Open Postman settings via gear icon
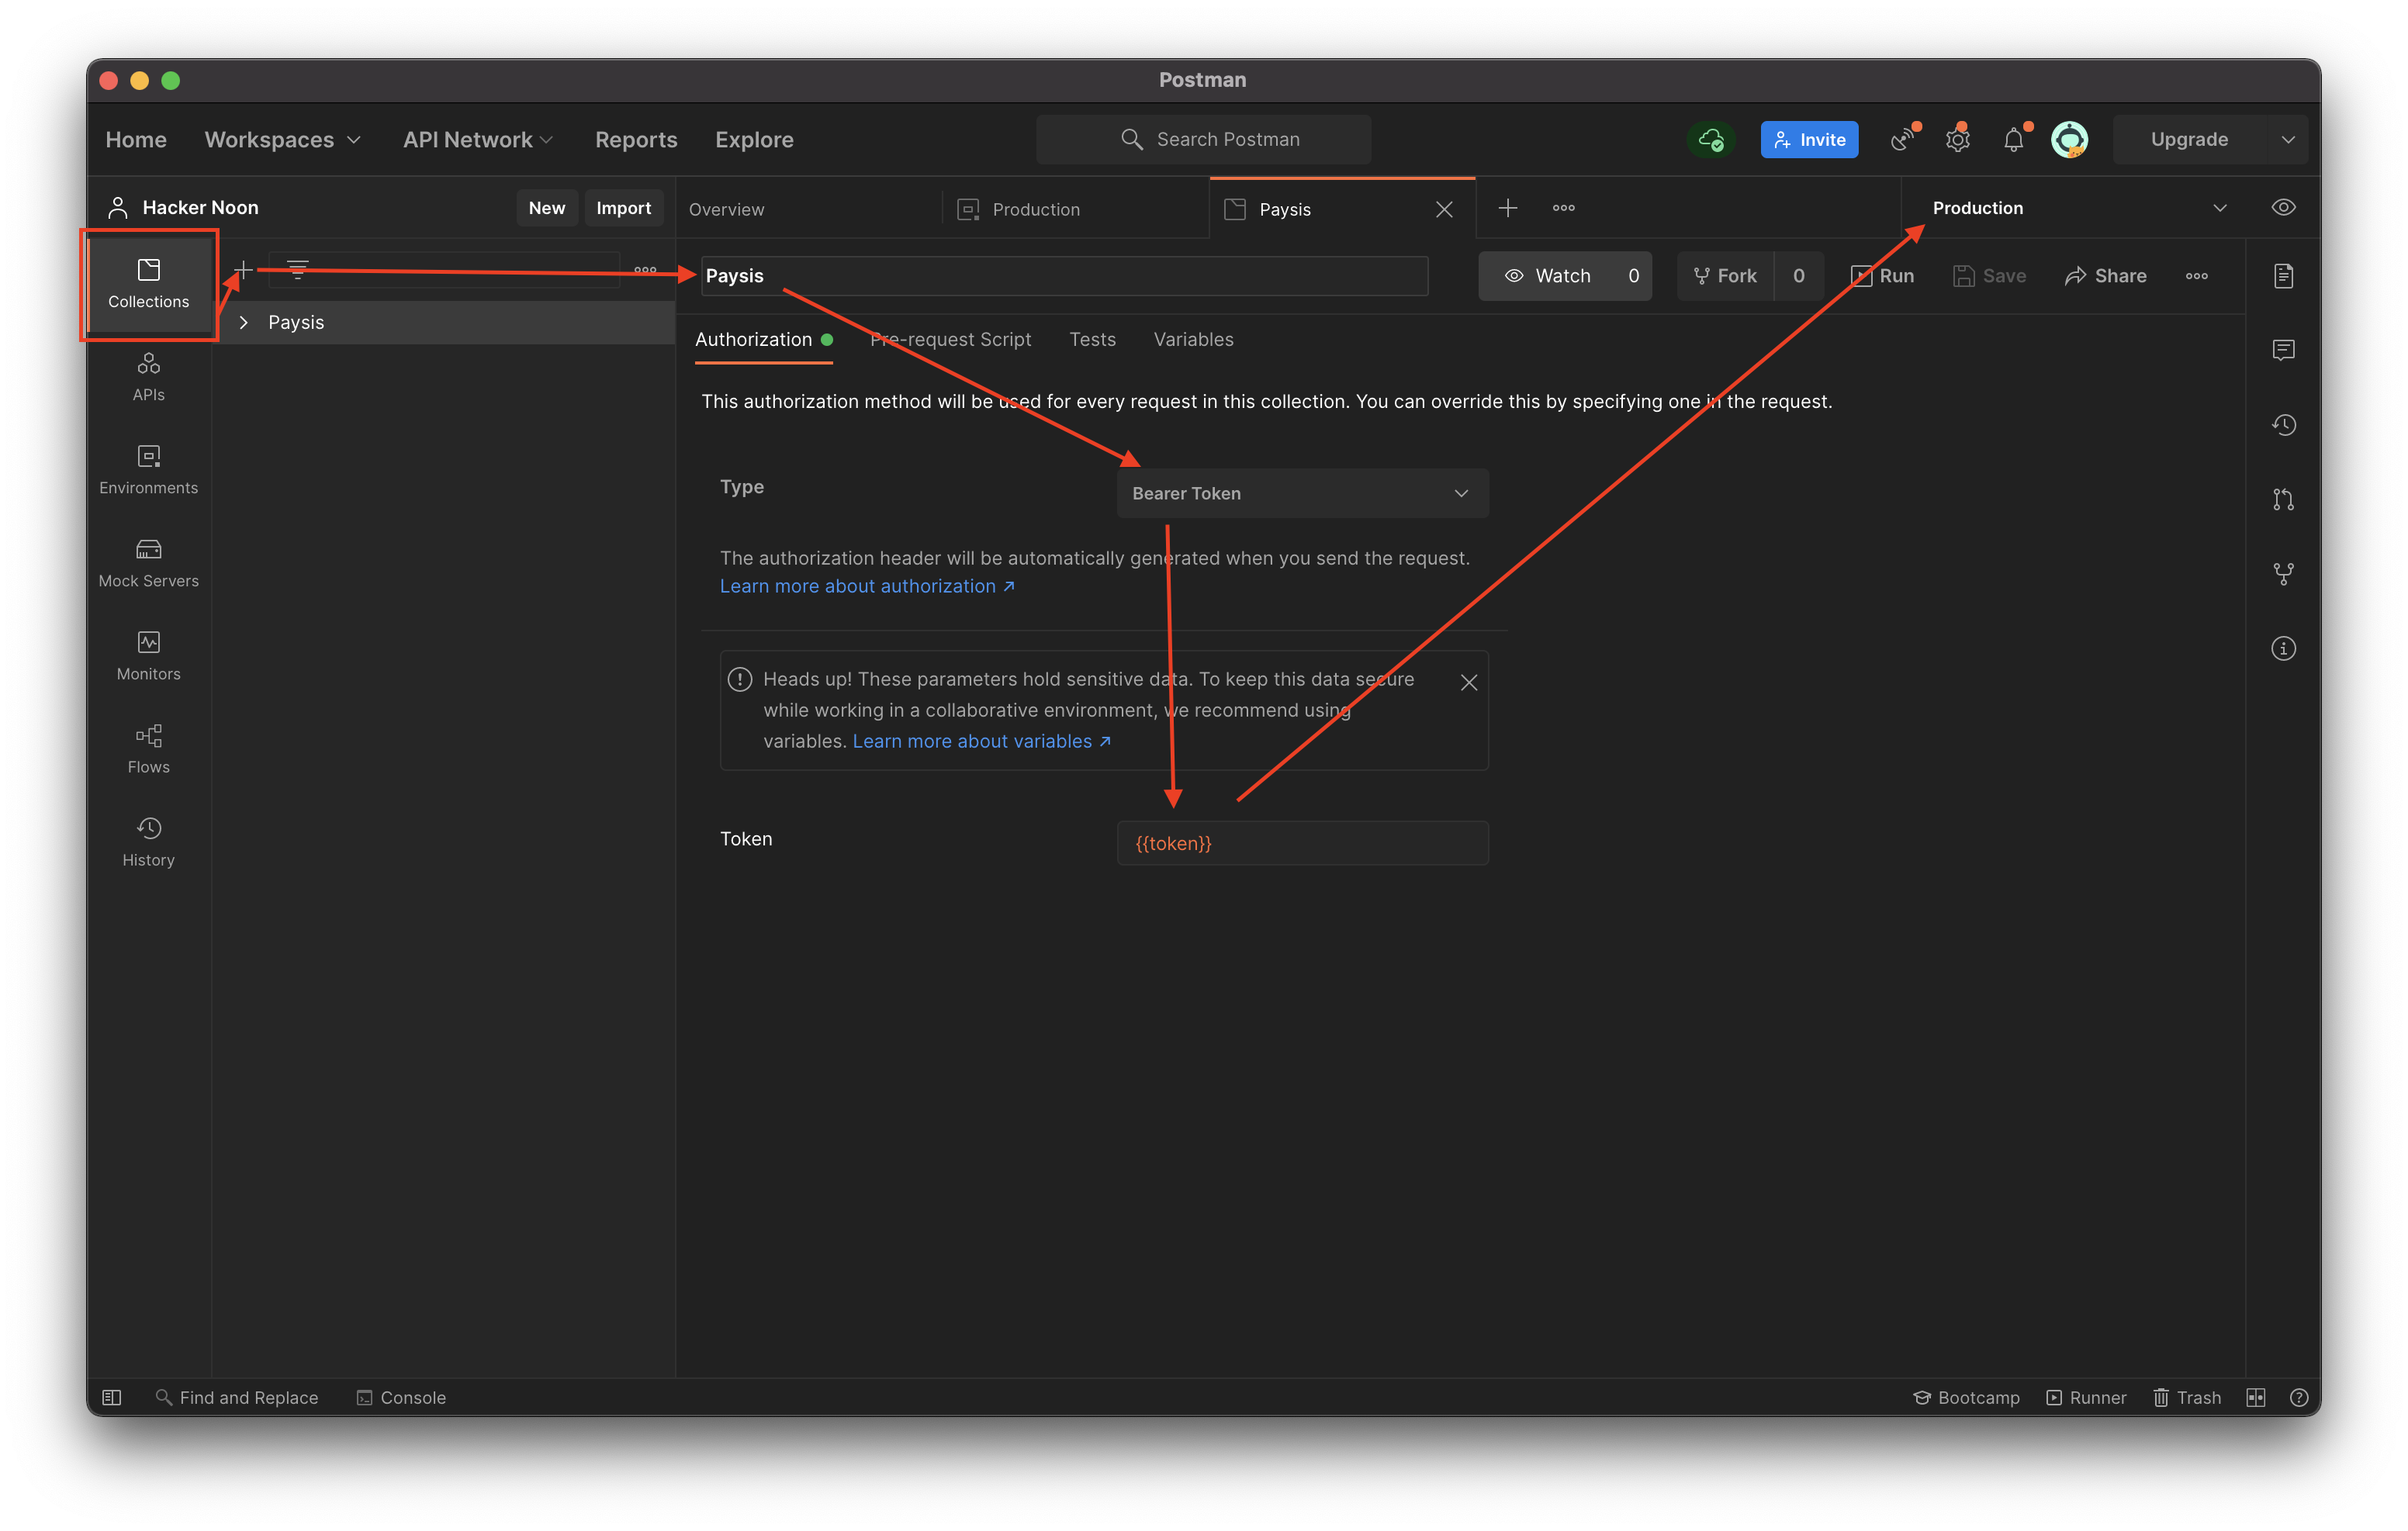 click(x=1957, y=139)
